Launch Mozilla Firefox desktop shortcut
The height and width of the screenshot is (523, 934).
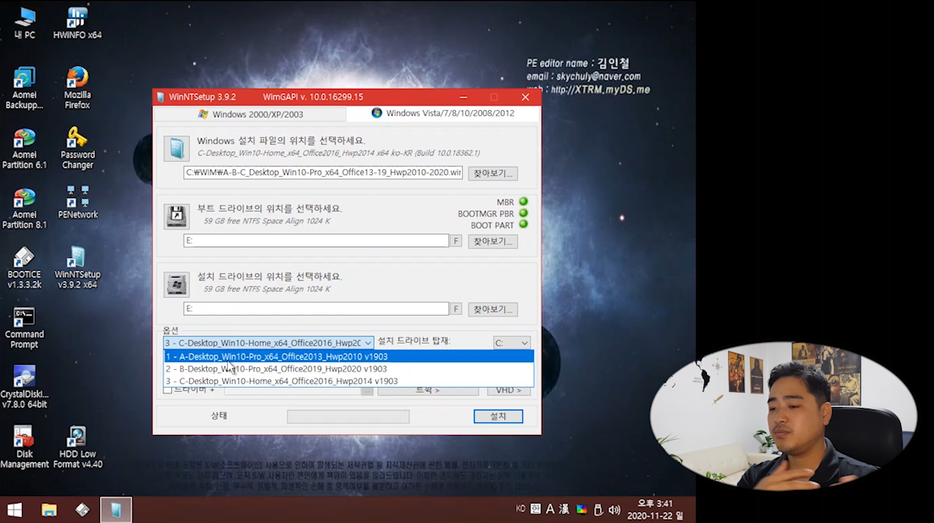click(77, 88)
